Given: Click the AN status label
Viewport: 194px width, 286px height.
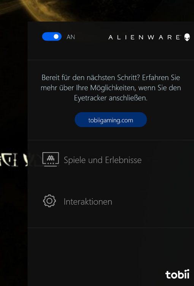Looking at the screenshot, I should [x=71, y=37].
